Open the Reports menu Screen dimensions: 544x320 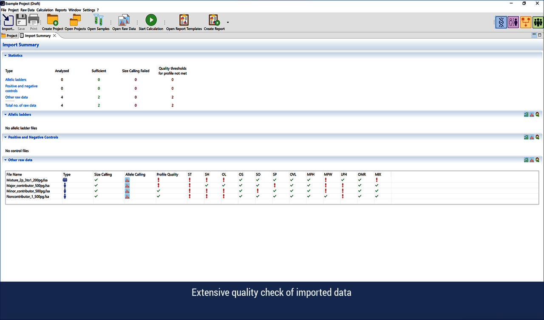tap(61, 10)
